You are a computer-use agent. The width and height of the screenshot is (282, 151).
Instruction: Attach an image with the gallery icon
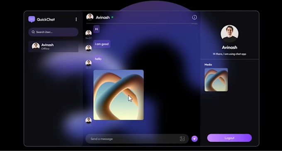182,139
